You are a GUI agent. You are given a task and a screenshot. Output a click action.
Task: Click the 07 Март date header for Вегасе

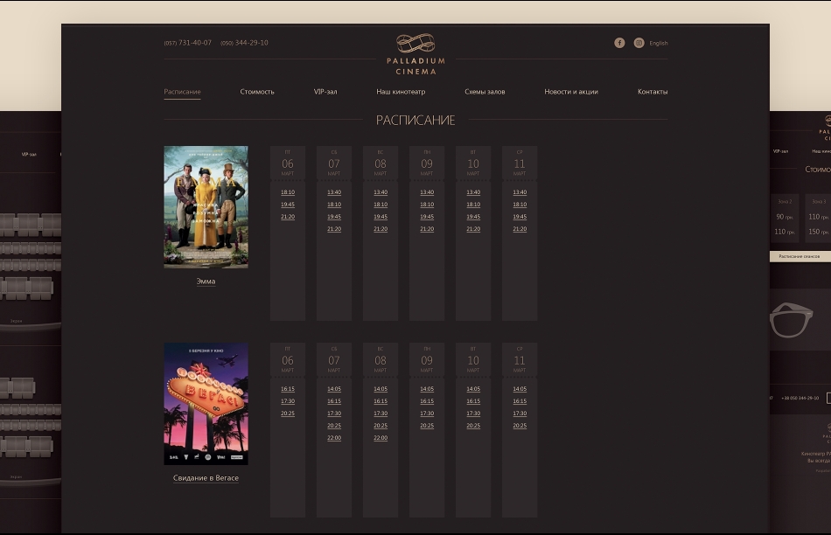(x=334, y=359)
